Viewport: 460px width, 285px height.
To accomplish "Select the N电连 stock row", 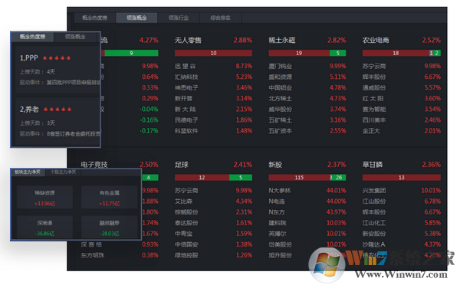I will tap(307, 201).
